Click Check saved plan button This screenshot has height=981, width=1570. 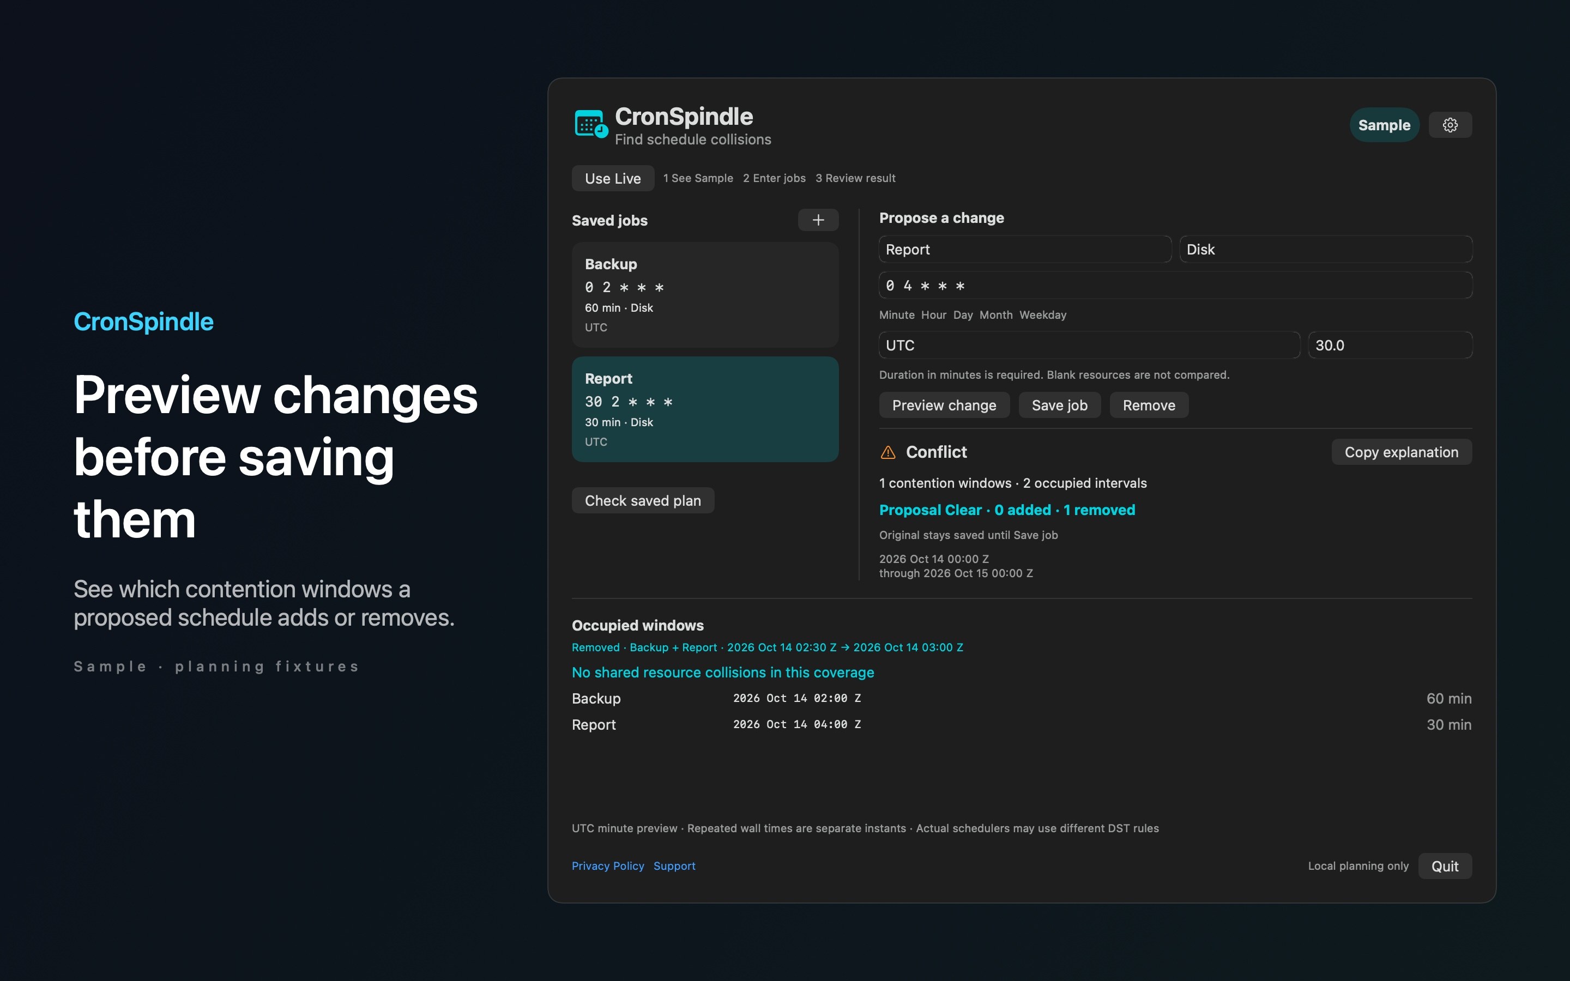coord(643,500)
